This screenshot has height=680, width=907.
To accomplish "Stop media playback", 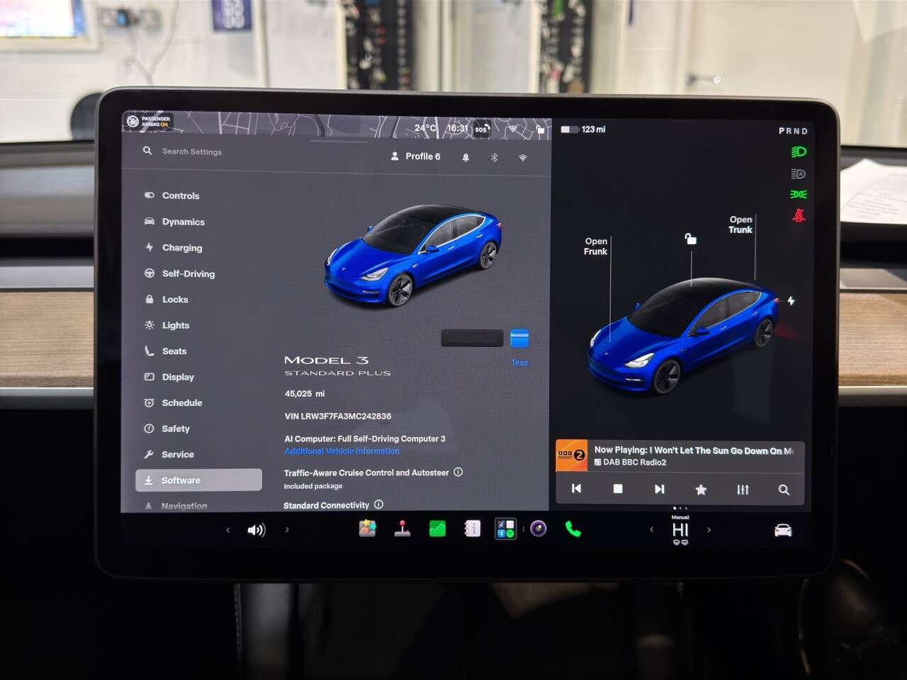I will (x=618, y=489).
